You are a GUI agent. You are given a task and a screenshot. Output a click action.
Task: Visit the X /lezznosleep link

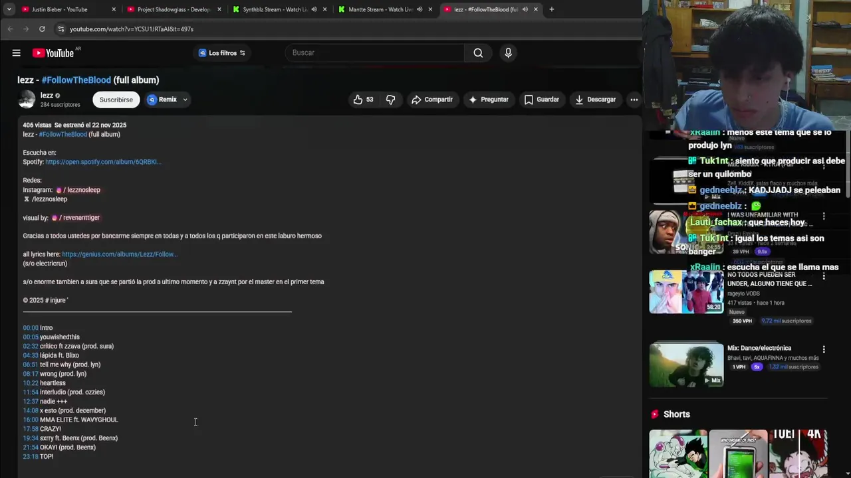pyautogui.click(x=46, y=199)
